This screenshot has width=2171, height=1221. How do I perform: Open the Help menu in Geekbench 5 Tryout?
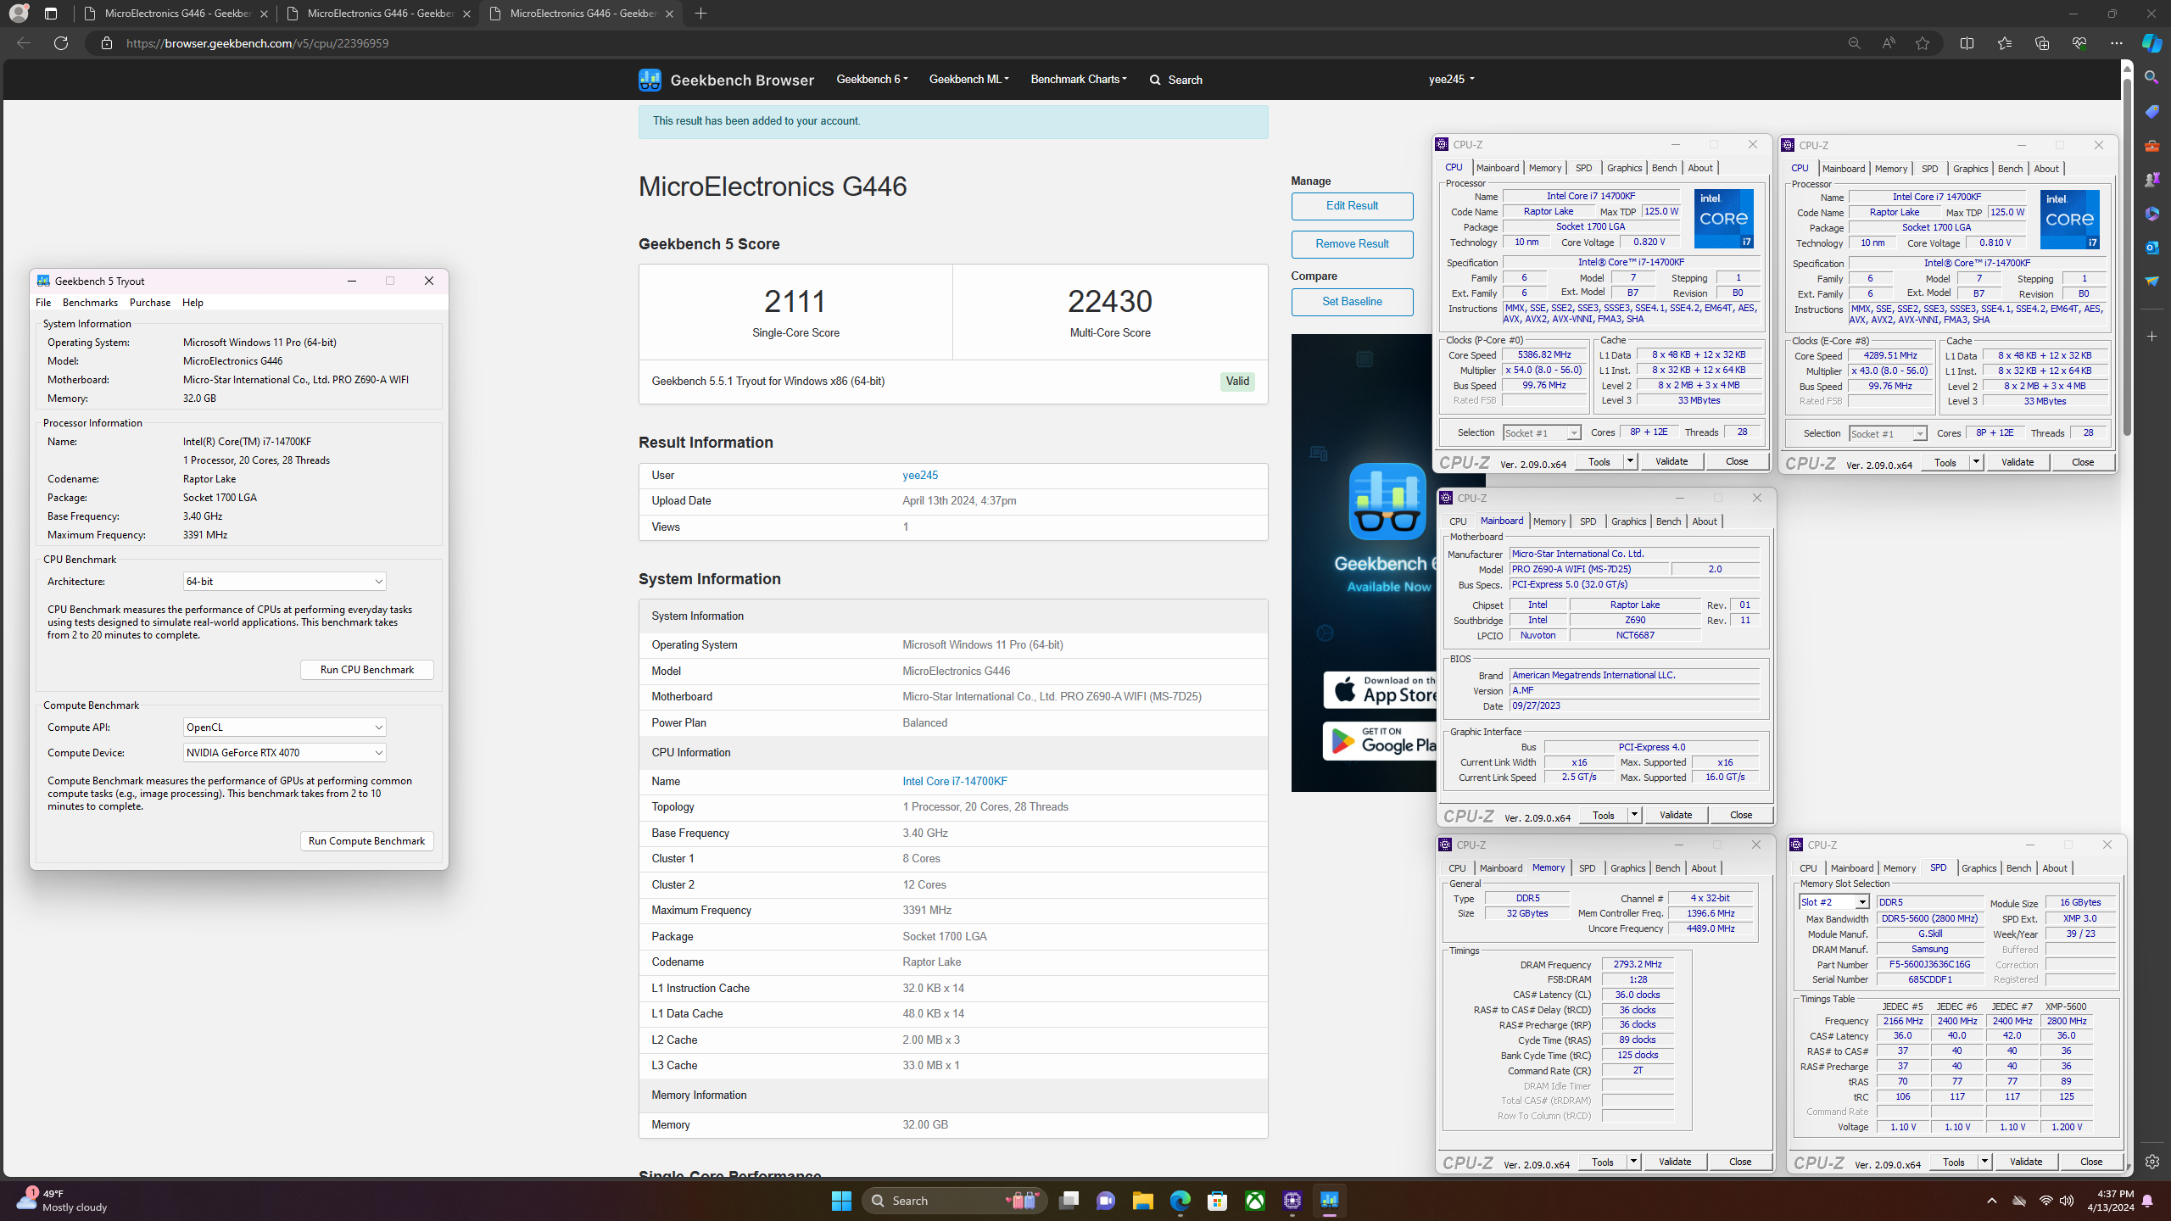(x=193, y=303)
